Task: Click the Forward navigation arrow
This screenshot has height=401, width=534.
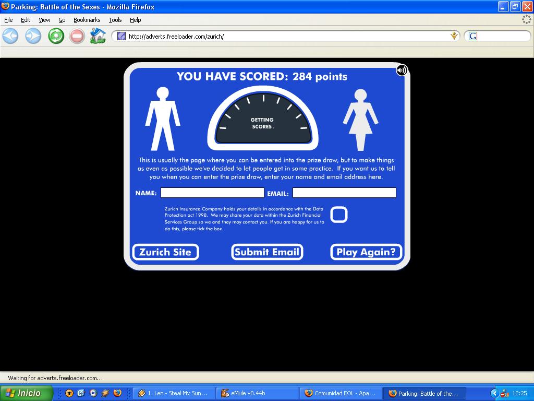Action: [x=33, y=36]
